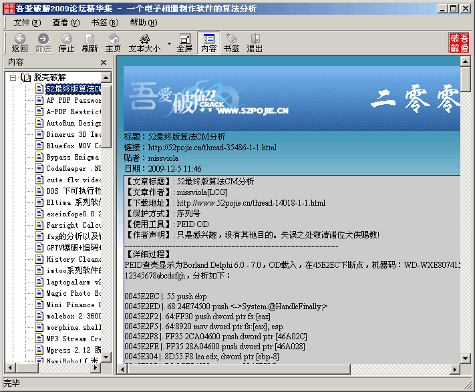Open AutoRun Design topic
This screenshot has height=392, width=475.
[x=73, y=123]
